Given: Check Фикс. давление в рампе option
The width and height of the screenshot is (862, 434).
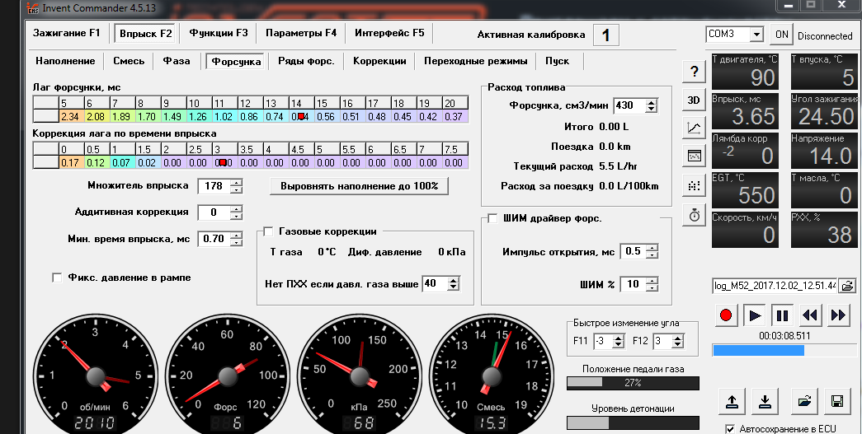Looking at the screenshot, I should coord(57,278).
